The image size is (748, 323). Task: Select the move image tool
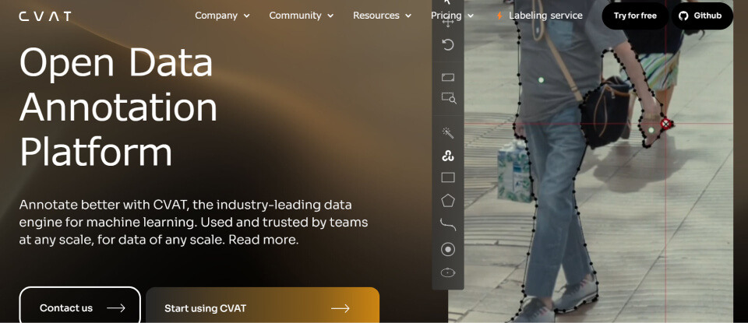pyautogui.click(x=447, y=23)
